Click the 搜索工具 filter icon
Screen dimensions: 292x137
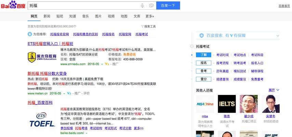pyautogui.click(x=143, y=26)
